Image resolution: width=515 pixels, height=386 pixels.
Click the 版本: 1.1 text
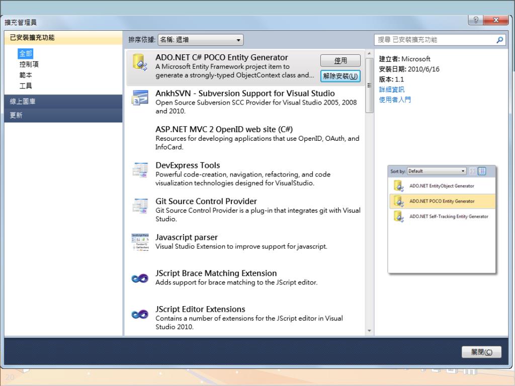[391, 79]
